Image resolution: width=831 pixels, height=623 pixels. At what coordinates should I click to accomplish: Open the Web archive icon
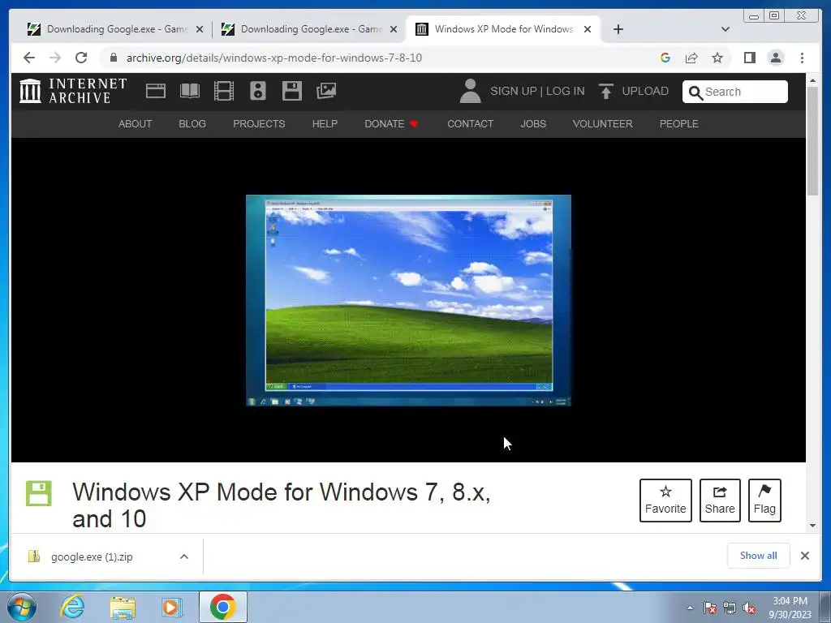(x=156, y=91)
